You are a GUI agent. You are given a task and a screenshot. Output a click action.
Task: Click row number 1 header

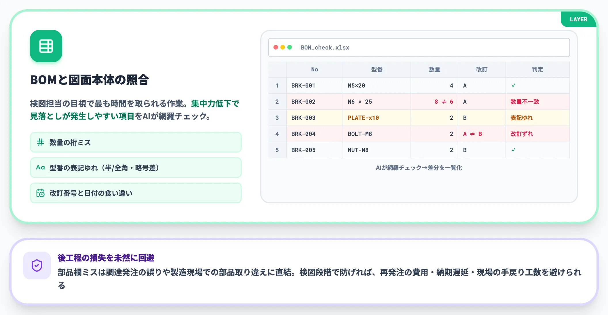[277, 86]
